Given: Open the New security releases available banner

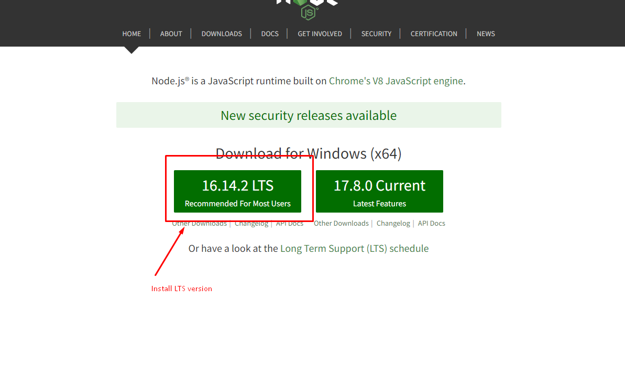Looking at the screenshot, I should pyautogui.click(x=309, y=115).
